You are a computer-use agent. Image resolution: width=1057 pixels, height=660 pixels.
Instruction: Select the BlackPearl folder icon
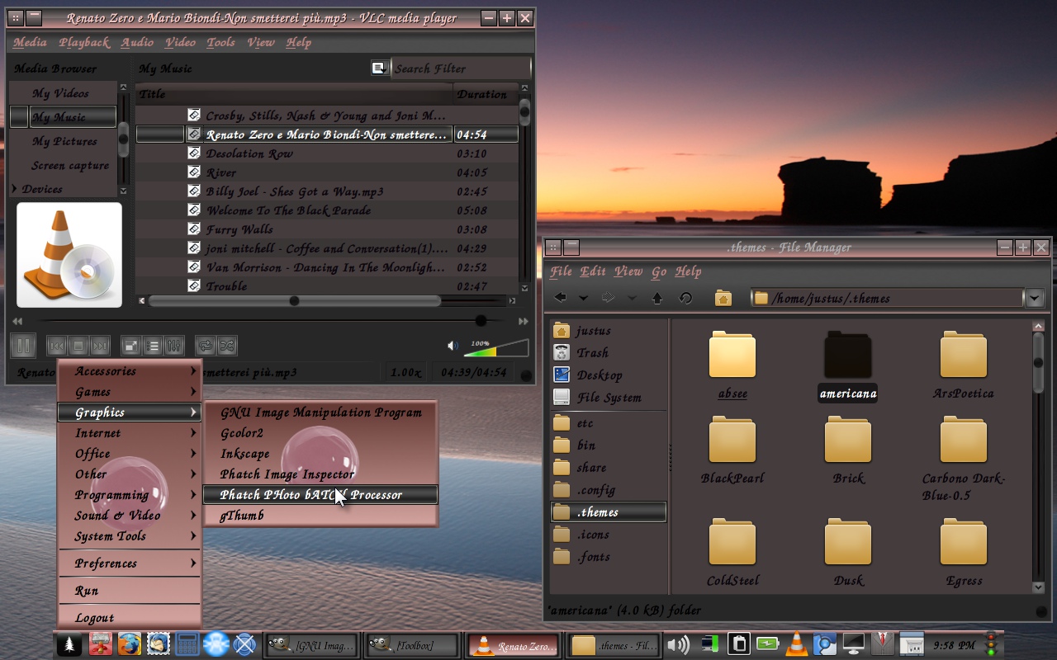tap(732, 439)
